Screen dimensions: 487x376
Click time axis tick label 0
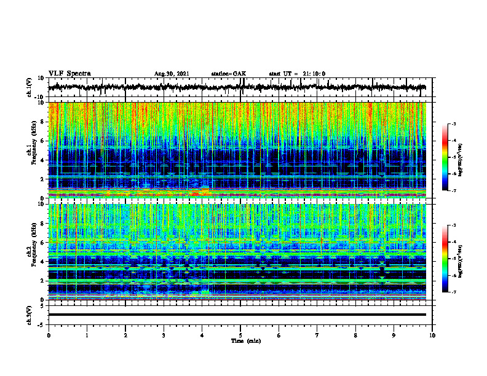[49, 335]
